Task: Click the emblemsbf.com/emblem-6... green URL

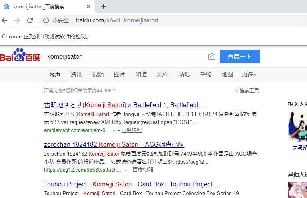Action: pyautogui.click(x=77, y=130)
